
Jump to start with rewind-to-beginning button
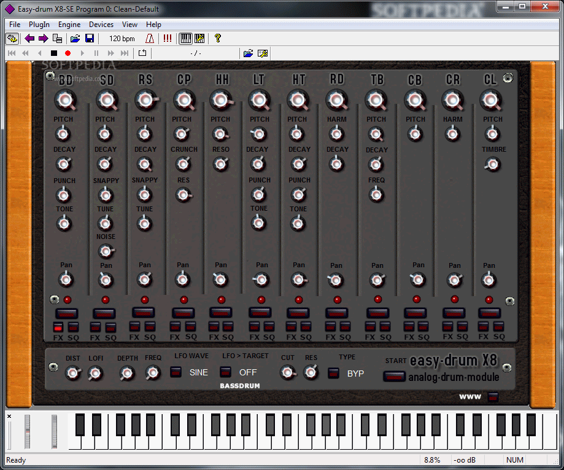(x=12, y=53)
